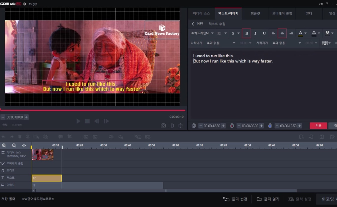The width and height of the screenshot is (337, 207).
Task: Select the T2 text clip on timeline
Action: point(47,178)
